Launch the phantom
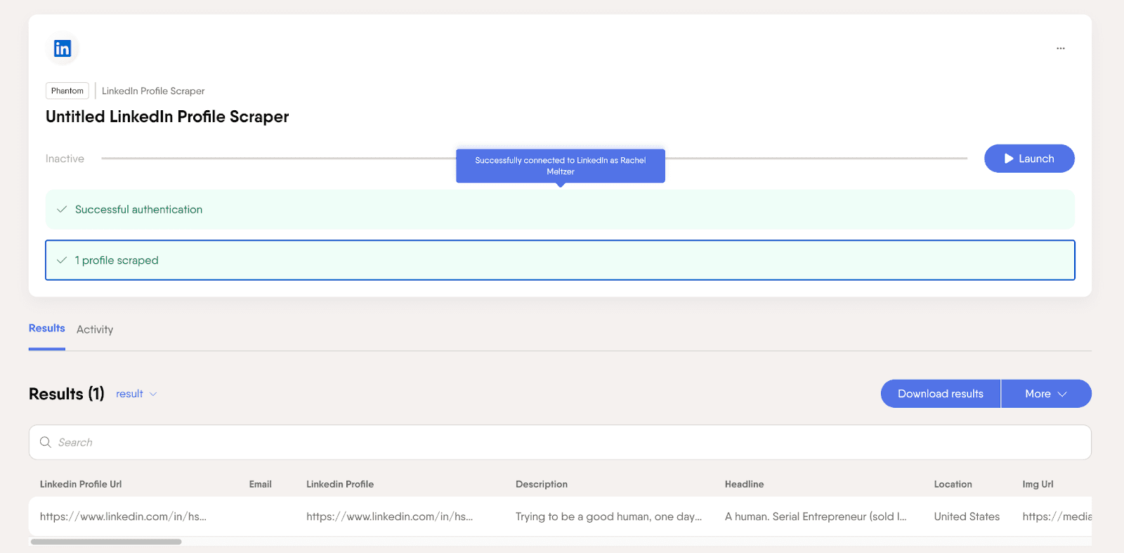This screenshot has height=553, width=1124. 1029,159
